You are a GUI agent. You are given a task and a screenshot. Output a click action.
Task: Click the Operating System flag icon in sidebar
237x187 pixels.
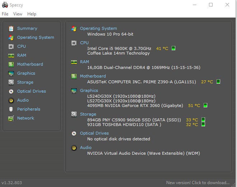click(11, 37)
